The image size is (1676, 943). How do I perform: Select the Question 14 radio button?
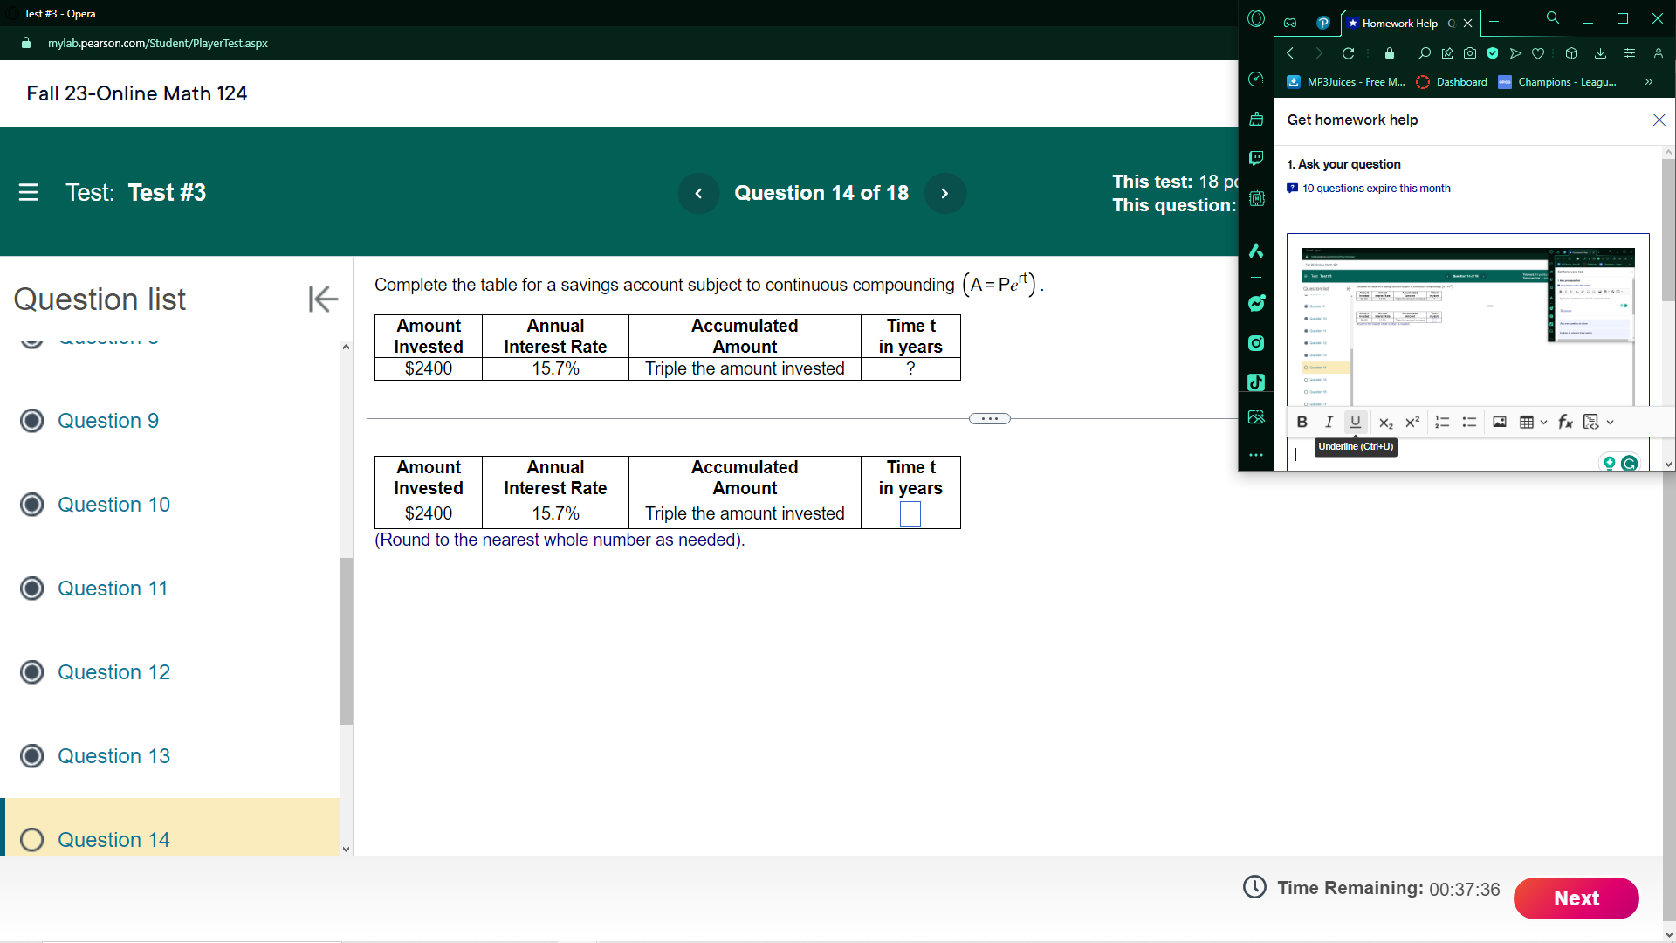(x=32, y=839)
